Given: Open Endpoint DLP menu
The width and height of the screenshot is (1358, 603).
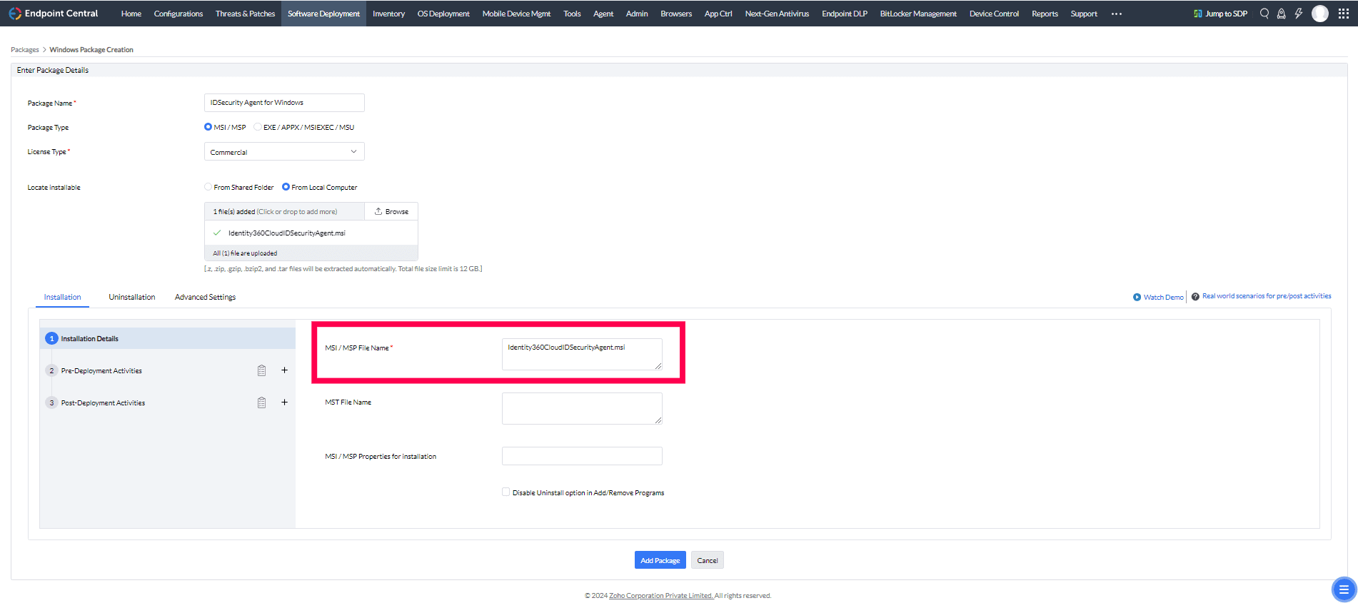Looking at the screenshot, I should coord(845,14).
